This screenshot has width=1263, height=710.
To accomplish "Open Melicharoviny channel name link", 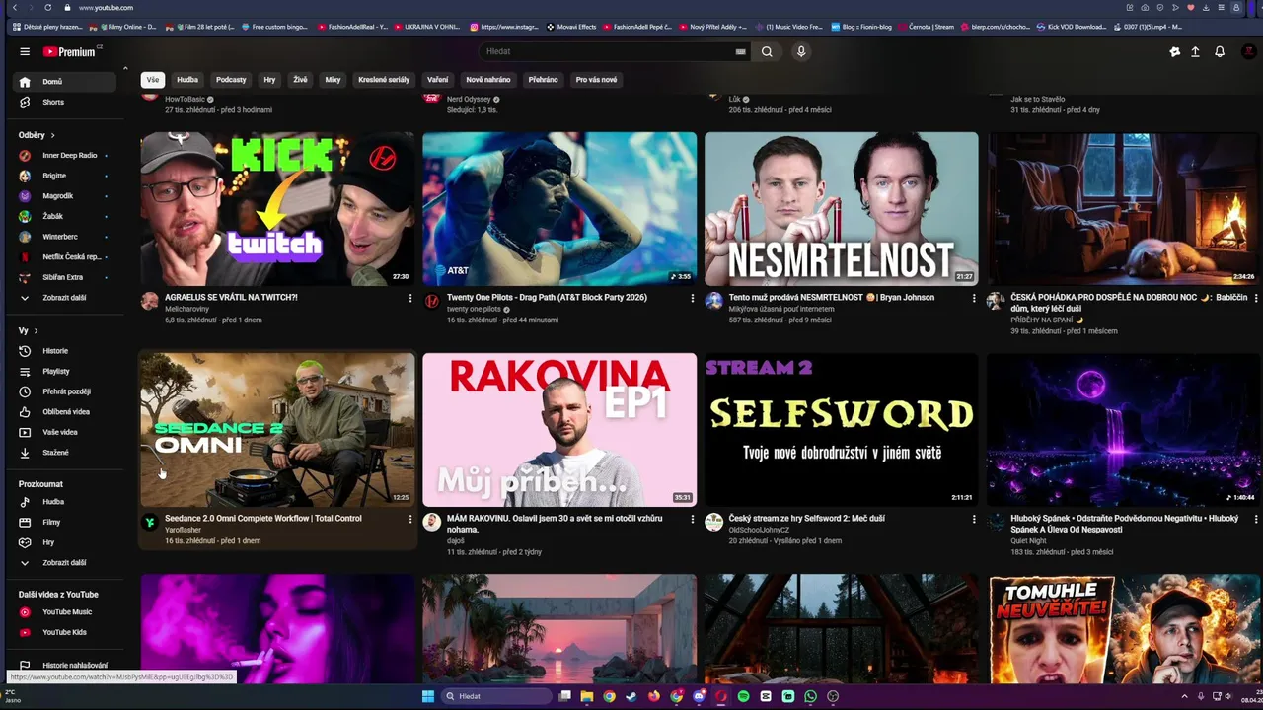I will (x=187, y=309).
